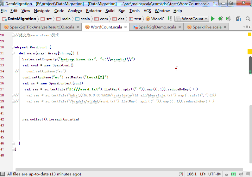Show hidden editor tabs list

tap(246, 27)
